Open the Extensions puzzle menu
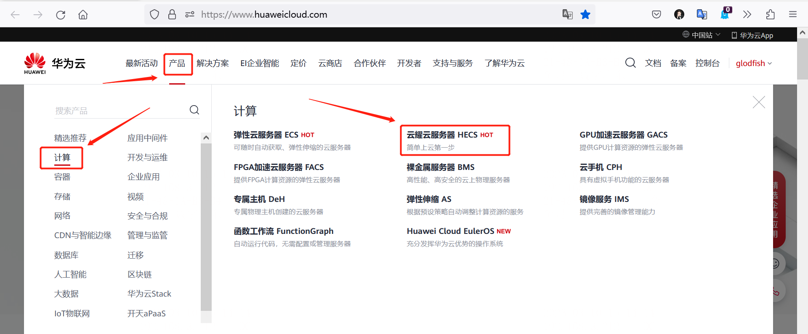Screen dimensions: 808x334 [x=770, y=15]
